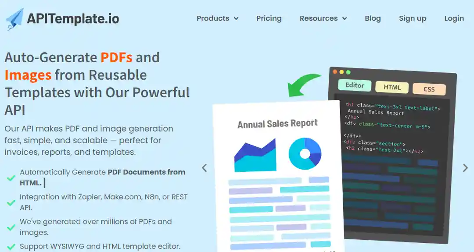Click checkmark beside Zapier integration line
The image size is (474, 252).
pos(11,202)
